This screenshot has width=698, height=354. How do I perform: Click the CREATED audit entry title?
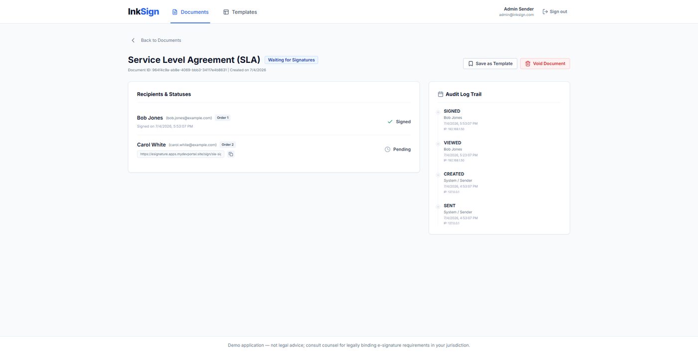pos(454,175)
